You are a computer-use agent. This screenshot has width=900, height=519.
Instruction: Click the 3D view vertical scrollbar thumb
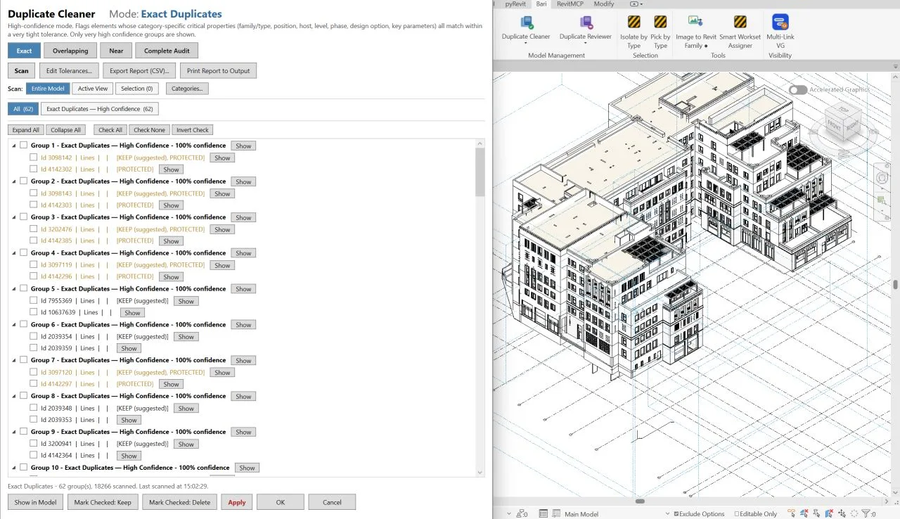coord(896,285)
